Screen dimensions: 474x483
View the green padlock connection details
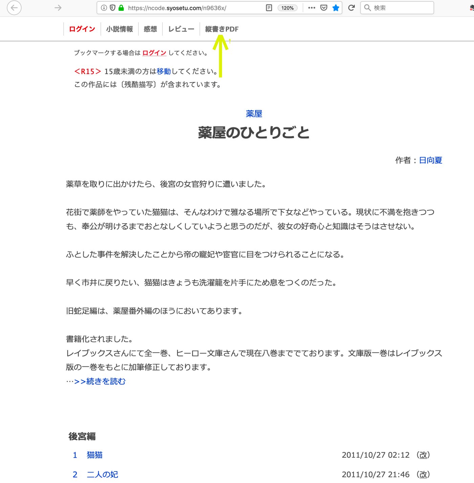point(121,8)
